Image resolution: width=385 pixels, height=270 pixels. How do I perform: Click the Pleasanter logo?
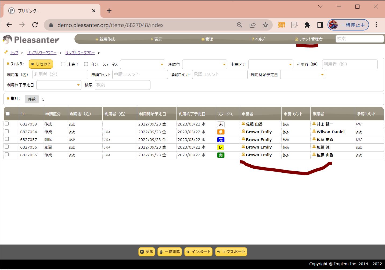pos(31,40)
